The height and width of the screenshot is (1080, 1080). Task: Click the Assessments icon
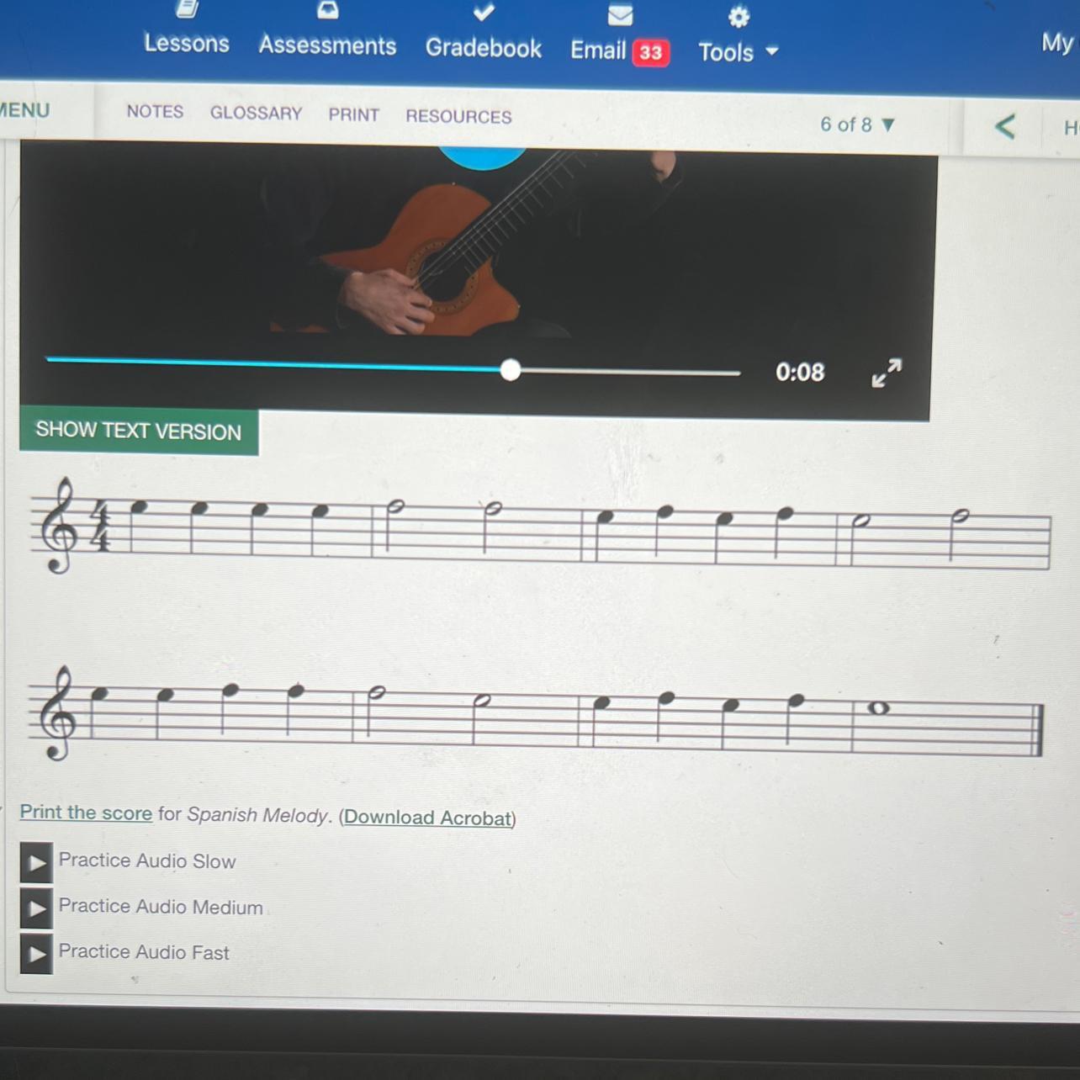click(327, 10)
